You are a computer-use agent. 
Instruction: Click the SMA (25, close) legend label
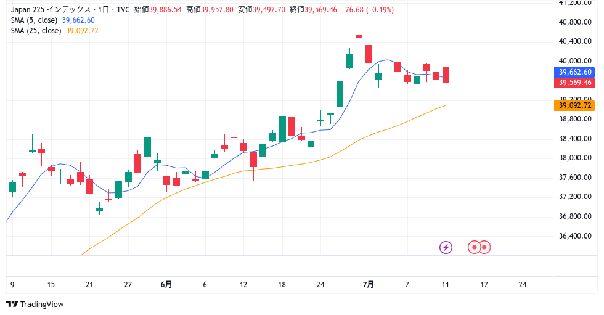click(36, 30)
